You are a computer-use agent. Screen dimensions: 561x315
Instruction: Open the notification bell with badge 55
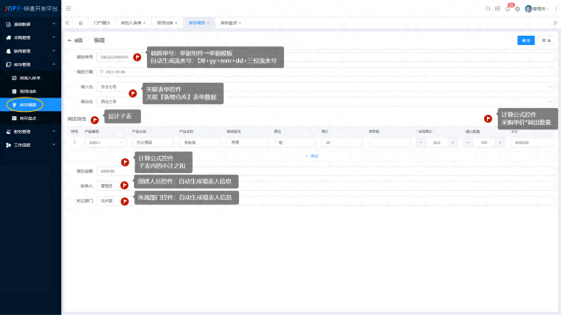[x=508, y=9]
